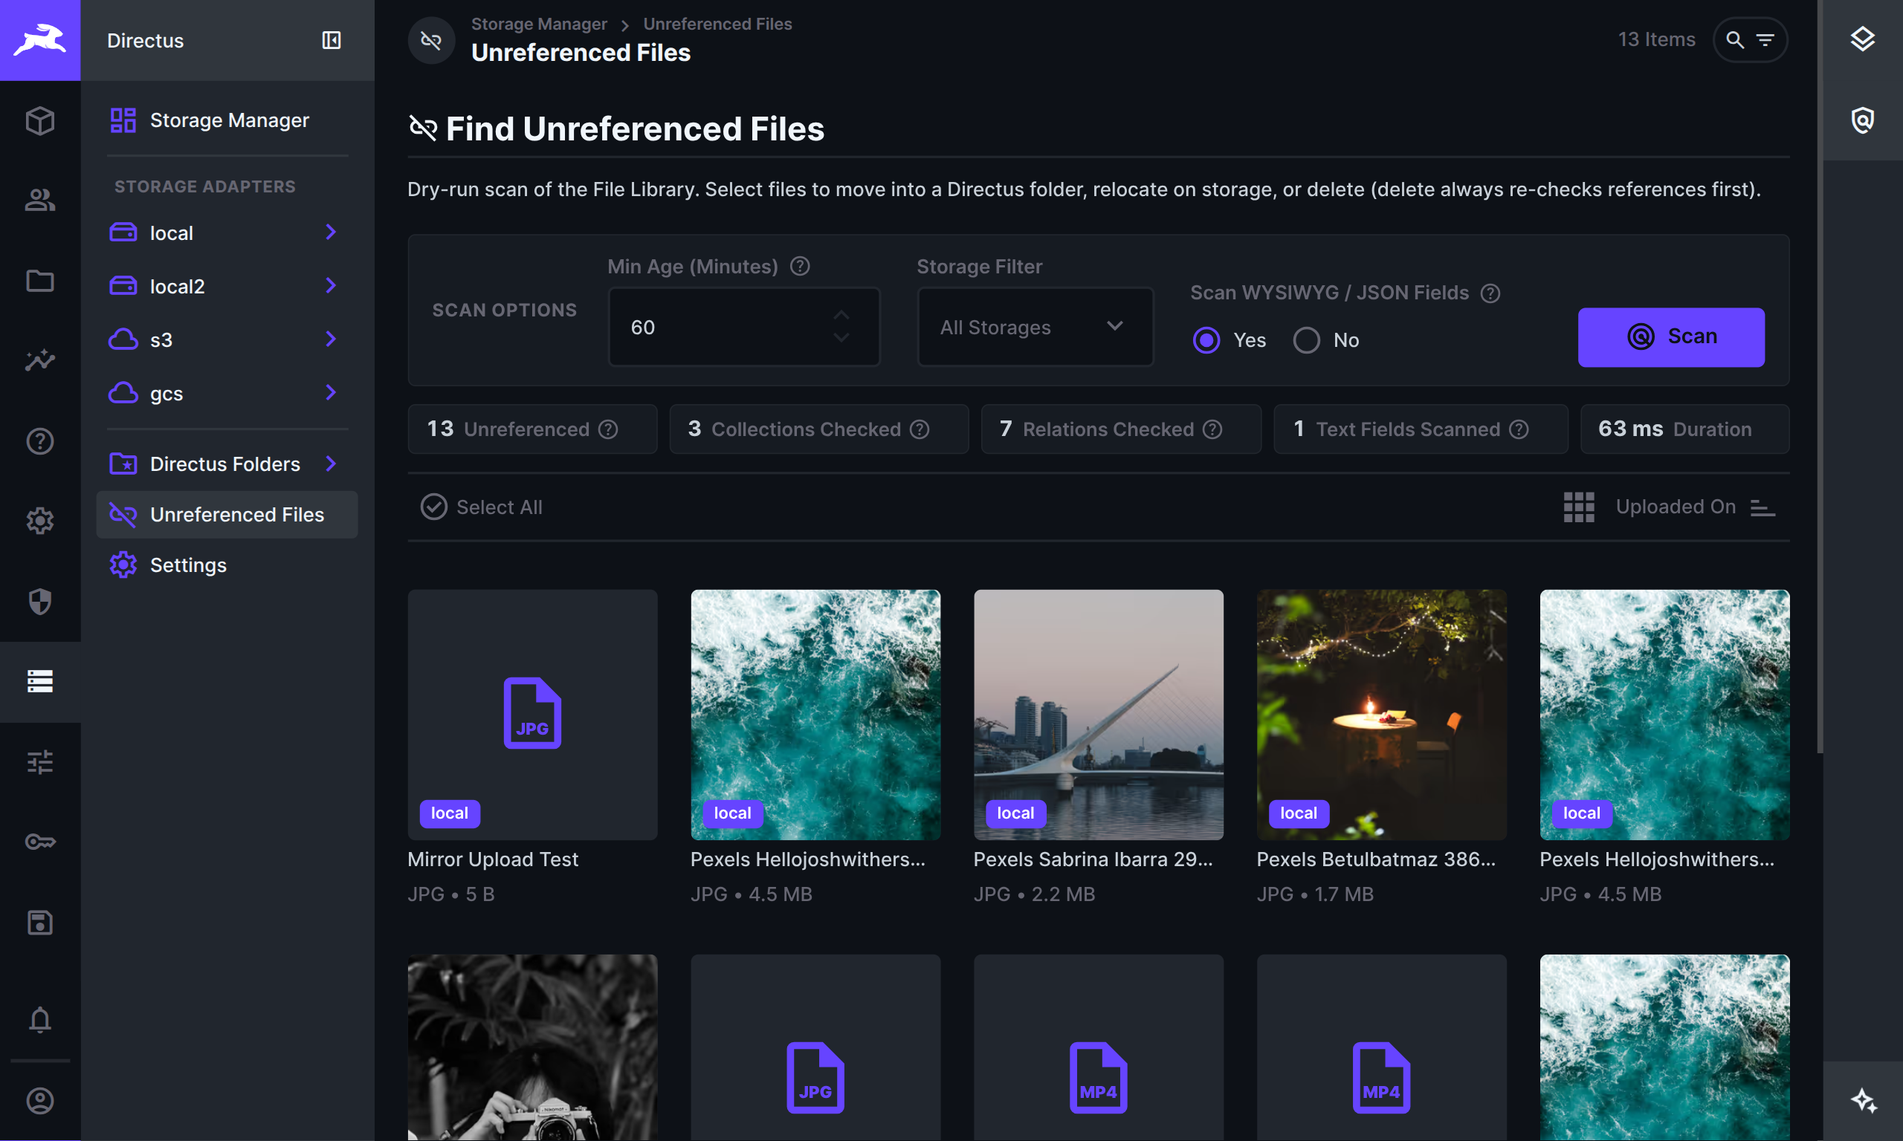Toggle sort direction icon beside Uploaded On
Image resolution: width=1903 pixels, height=1141 pixels.
pos(1763,507)
